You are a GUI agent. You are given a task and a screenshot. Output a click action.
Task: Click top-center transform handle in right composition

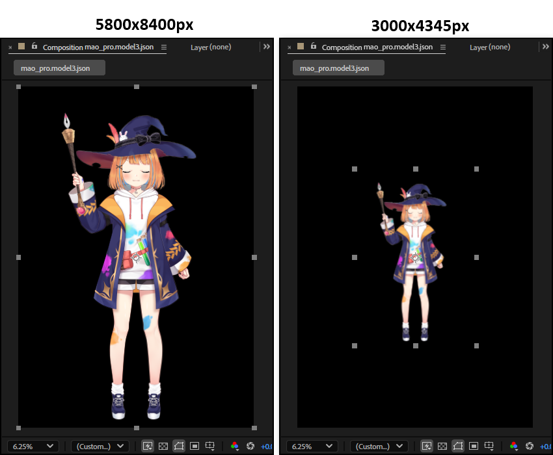pos(416,169)
